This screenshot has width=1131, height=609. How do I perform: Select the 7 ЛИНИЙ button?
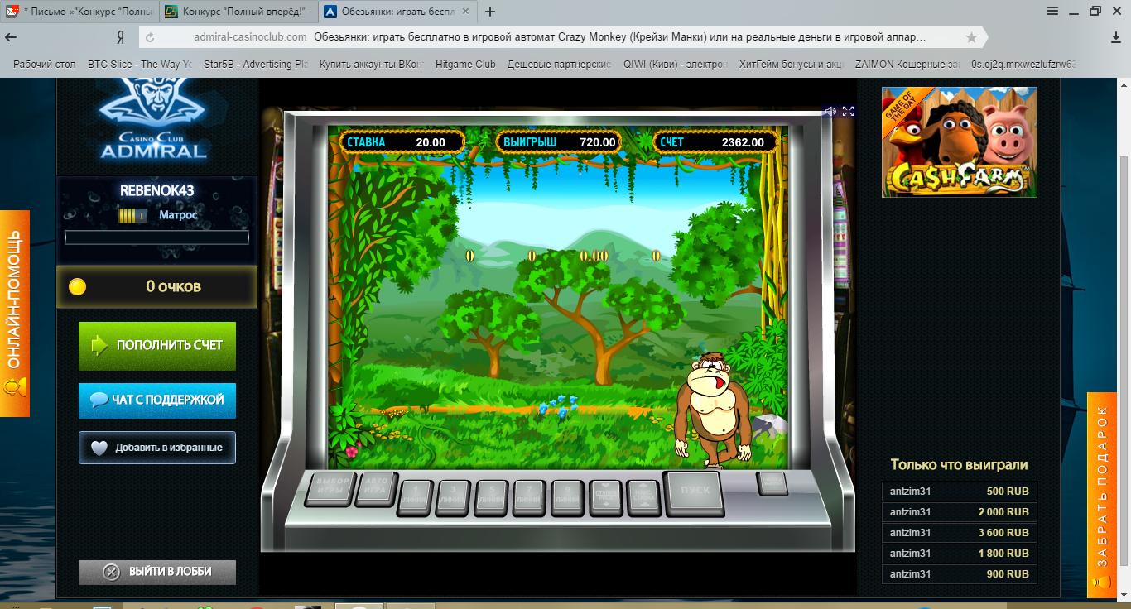pos(530,497)
